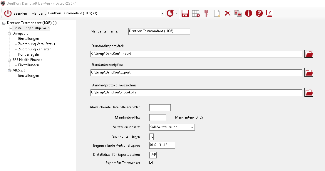Open the Versteuerungsart dropdown
This screenshot has height=171, width=325.
pos(172,127)
